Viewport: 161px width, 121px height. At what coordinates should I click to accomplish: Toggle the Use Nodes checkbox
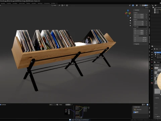(x=0, y=105)
